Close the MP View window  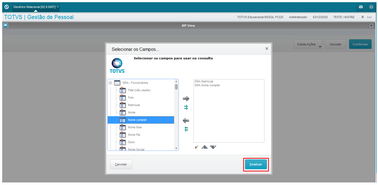(371, 25)
